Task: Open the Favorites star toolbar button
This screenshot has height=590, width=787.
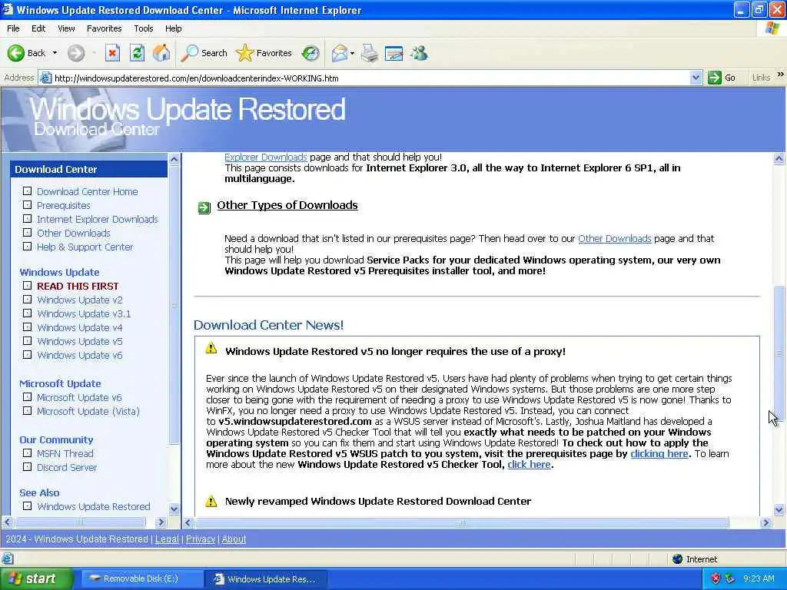Action: [264, 53]
